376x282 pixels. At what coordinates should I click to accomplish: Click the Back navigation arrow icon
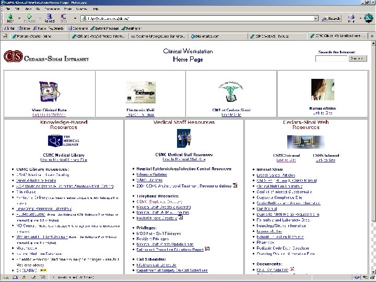pos(10,17)
